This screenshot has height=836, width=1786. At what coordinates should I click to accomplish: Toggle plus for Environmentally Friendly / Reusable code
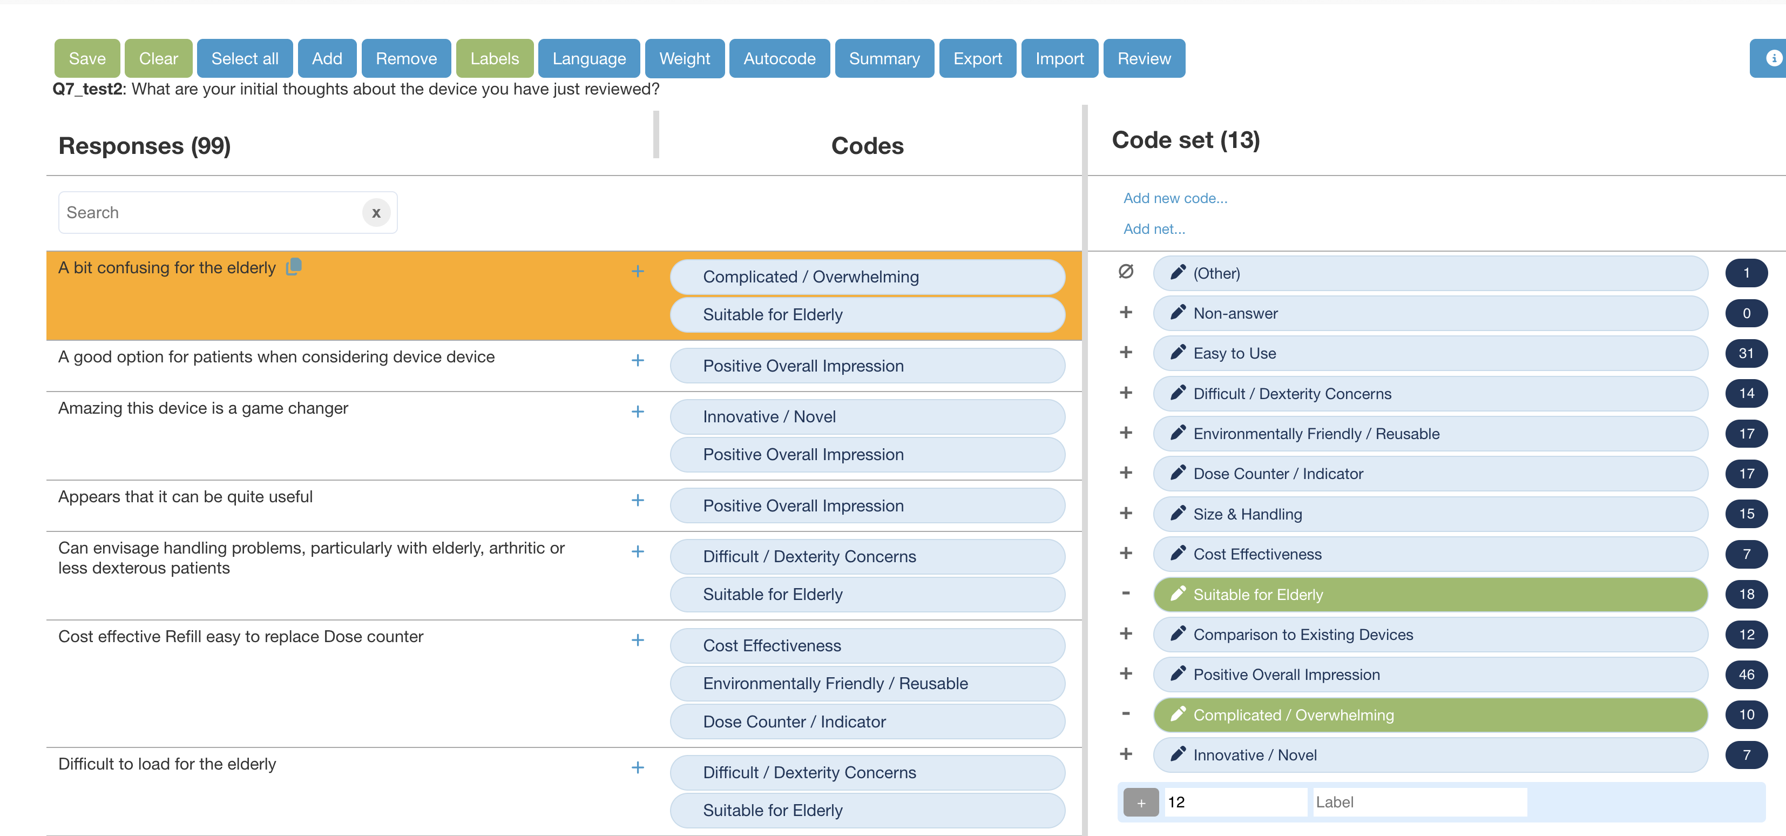[1126, 433]
